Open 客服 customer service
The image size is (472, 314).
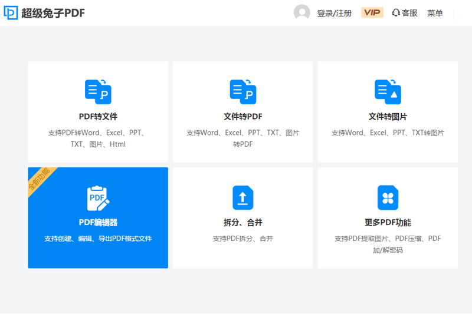pyautogui.click(x=405, y=13)
